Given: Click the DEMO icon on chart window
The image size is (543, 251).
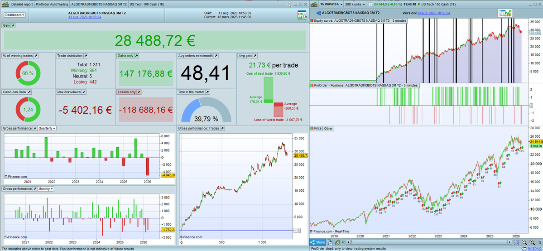Looking at the screenshot, I should [x=314, y=4].
